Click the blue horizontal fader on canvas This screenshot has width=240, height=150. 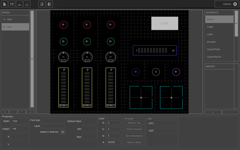tap(154, 51)
